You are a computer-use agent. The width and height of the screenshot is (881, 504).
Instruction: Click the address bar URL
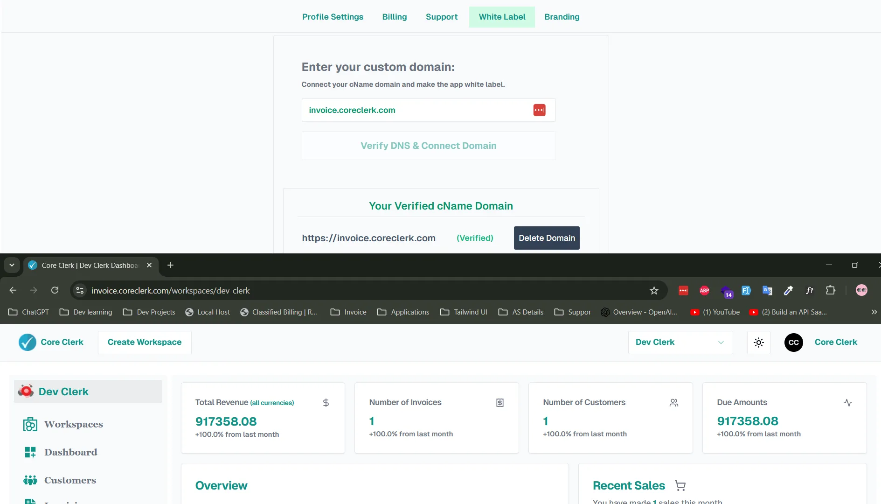click(x=171, y=291)
